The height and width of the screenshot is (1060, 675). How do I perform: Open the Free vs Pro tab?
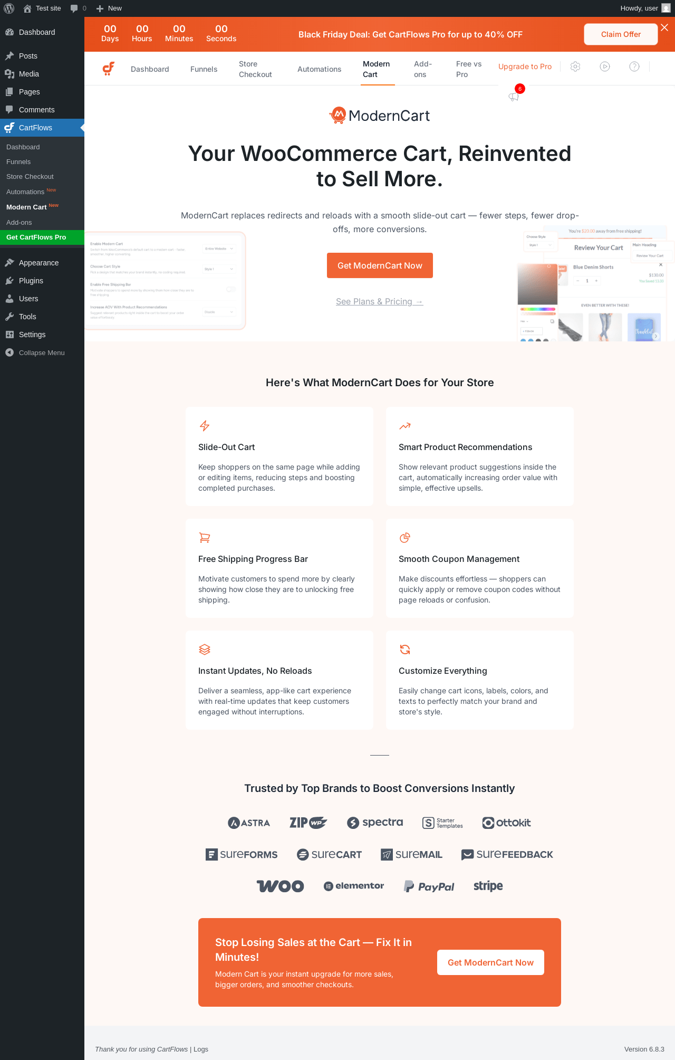pyautogui.click(x=469, y=69)
